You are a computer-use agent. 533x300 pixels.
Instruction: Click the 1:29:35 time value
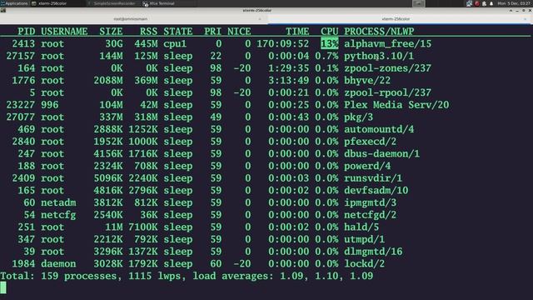tap(289, 68)
